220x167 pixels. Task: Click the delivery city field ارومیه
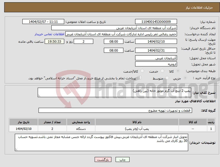coord(156,64)
